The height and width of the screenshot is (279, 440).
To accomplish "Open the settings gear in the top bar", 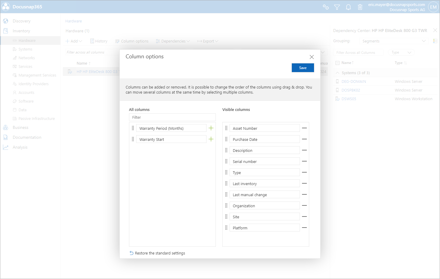I will coord(326,7).
